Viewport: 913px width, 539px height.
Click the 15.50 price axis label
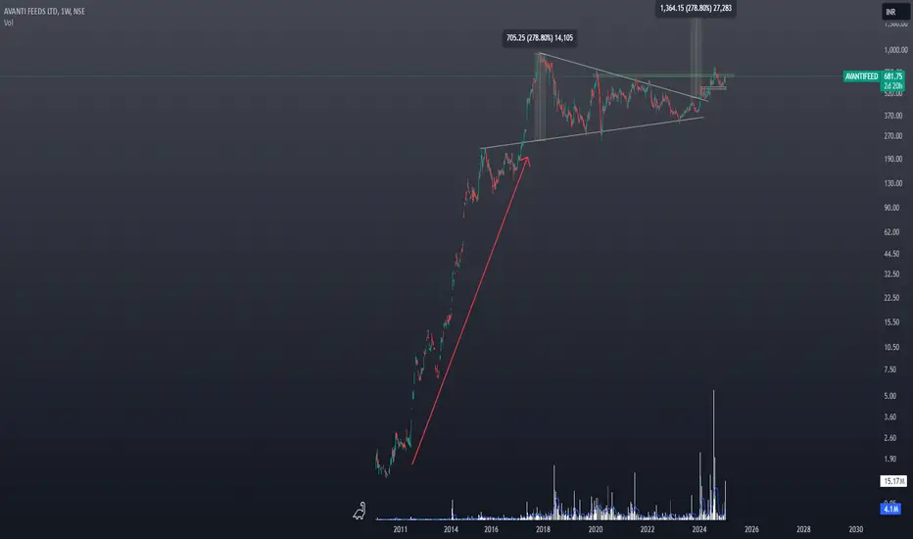pos(891,322)
